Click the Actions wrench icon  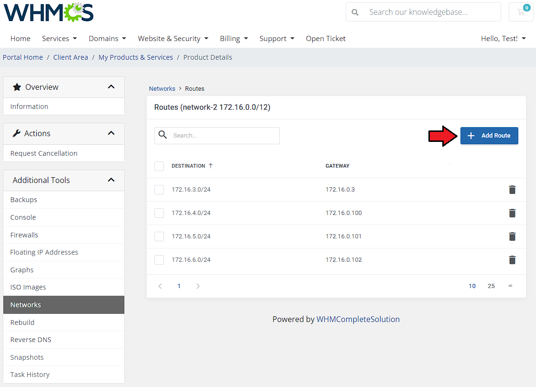coord(16,133)
